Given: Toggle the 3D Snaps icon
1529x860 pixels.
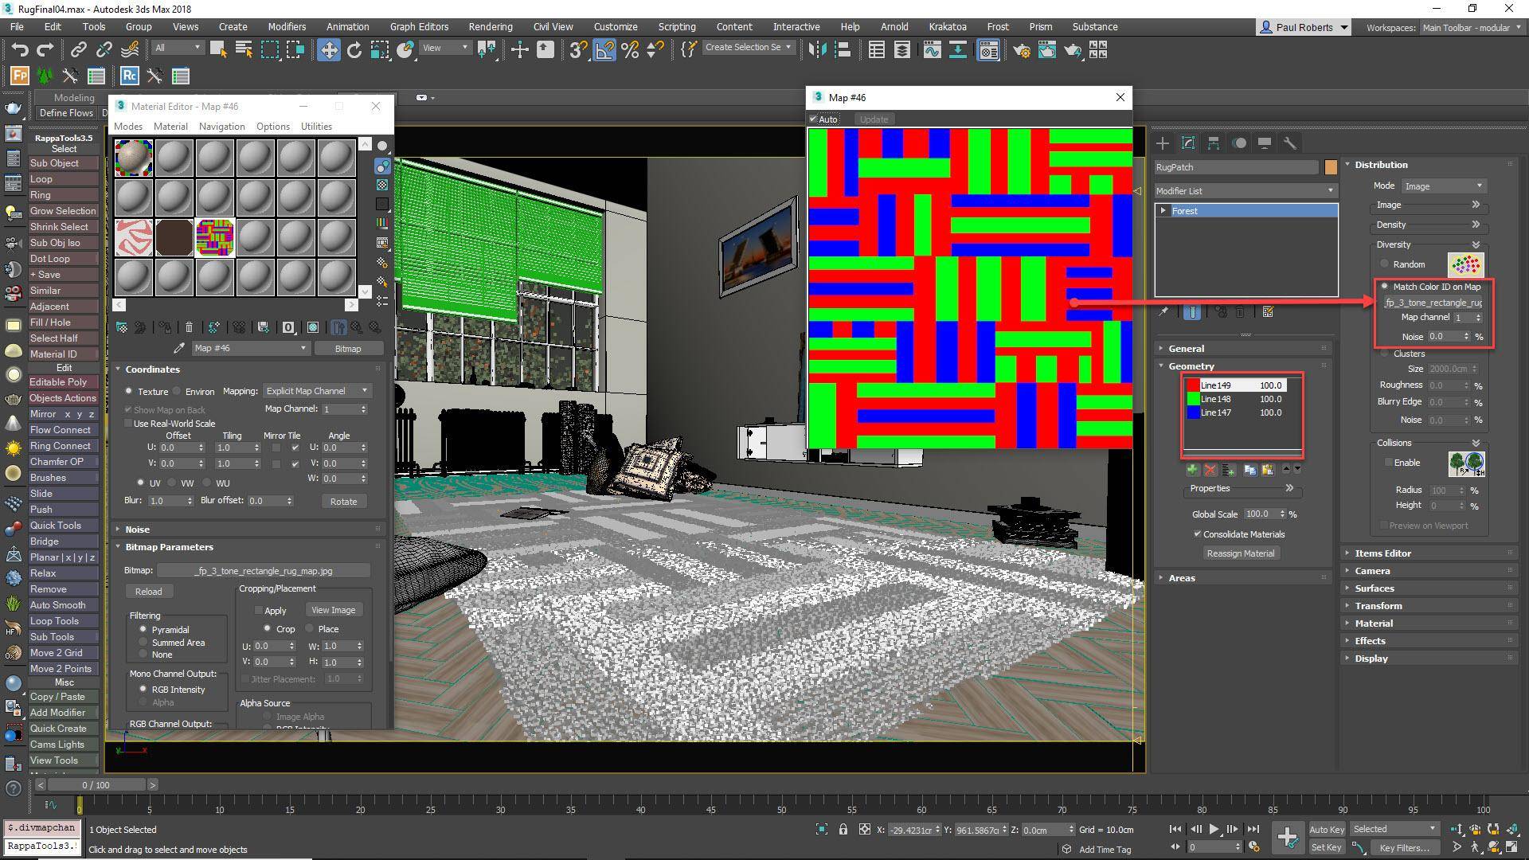Looking at the screenshot, I should click(577, 49).
